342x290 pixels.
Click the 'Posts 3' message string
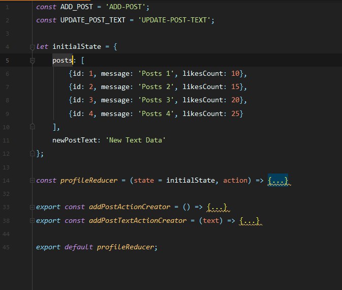pos(156,100)
